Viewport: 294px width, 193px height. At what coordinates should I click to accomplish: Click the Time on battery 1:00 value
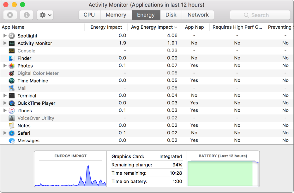point(177,181)
